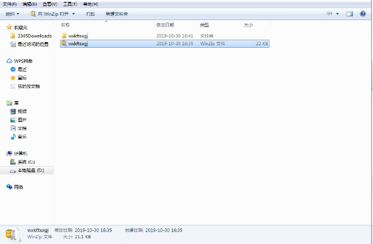The image size is (373, 244).
Task: Click the details pane WinZip thumbnail
Action: click(13, 235)
